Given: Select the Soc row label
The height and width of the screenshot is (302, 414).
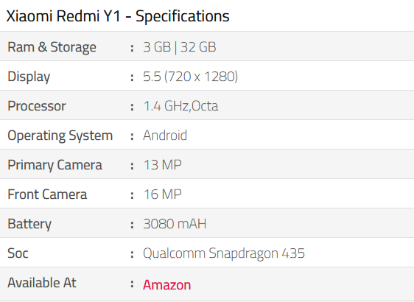Looking at the screenshot, I should (18, 253).
